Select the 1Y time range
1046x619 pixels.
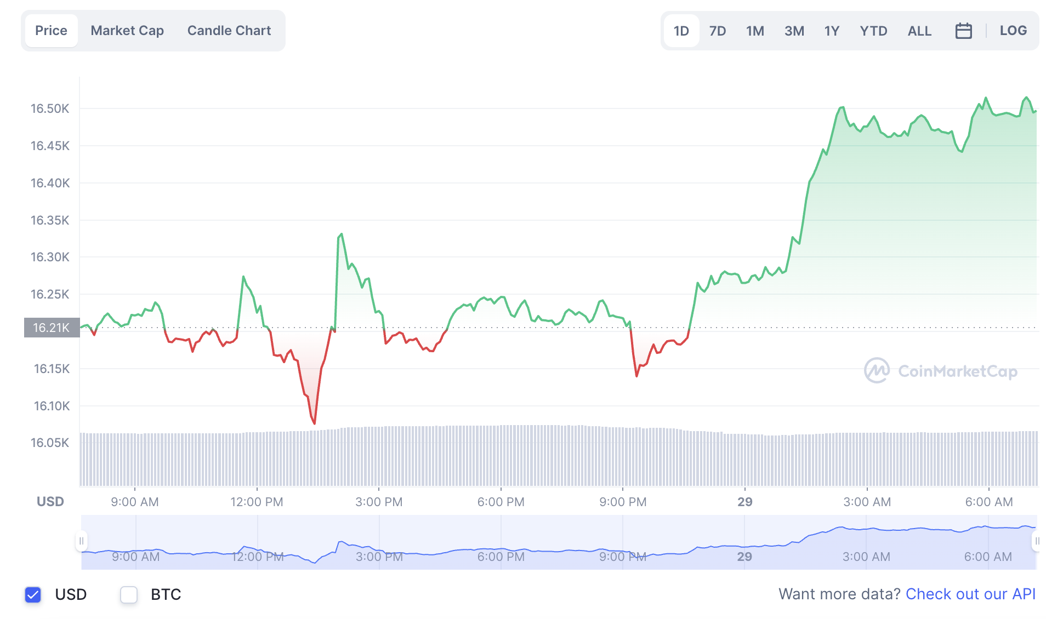point(832,31)
